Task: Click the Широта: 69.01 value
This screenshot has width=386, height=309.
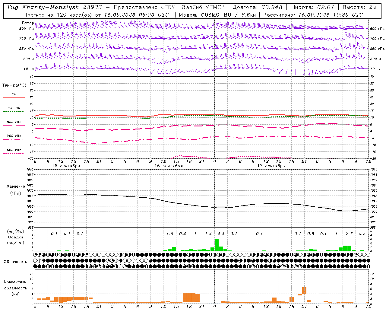Action: point(312,7)
